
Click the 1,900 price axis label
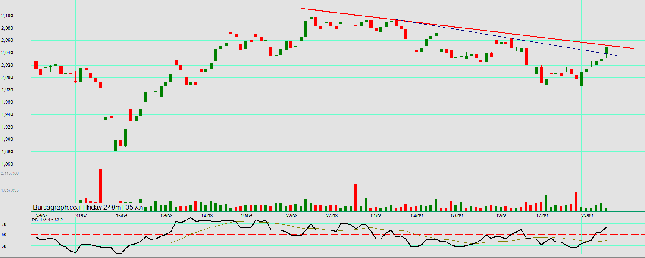[x=7, y=139]
